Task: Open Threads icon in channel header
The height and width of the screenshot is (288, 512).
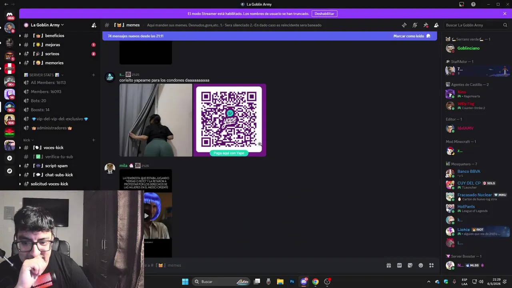Action: point(404,25)
